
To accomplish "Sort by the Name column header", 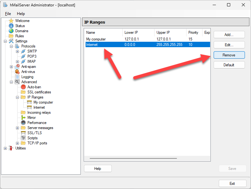I will (104, 33).
